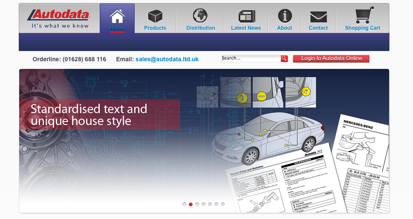Viewport: 413px width, 219px height.
Task: Select the fifth slideshow dot
Action: 210,204
